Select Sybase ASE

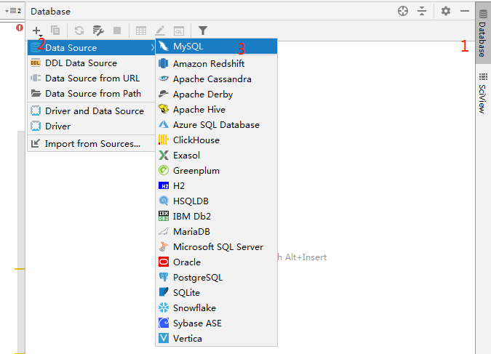216,323
